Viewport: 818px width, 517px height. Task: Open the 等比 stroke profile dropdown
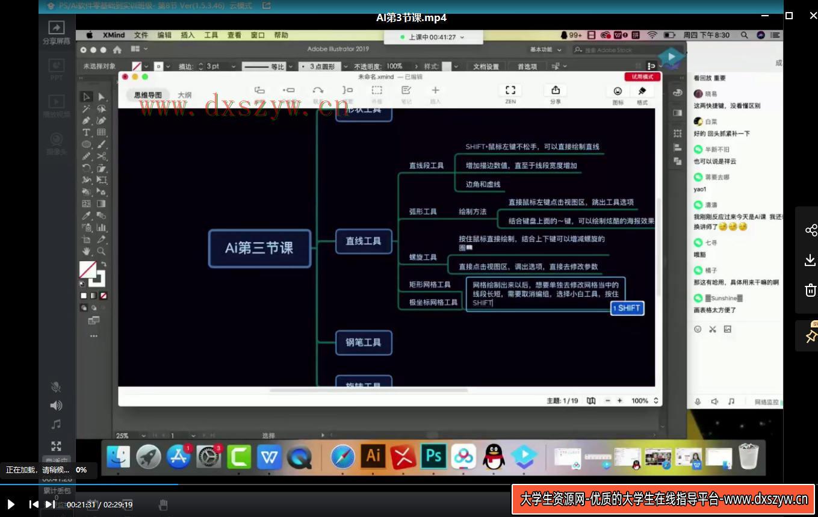point(291,67)
